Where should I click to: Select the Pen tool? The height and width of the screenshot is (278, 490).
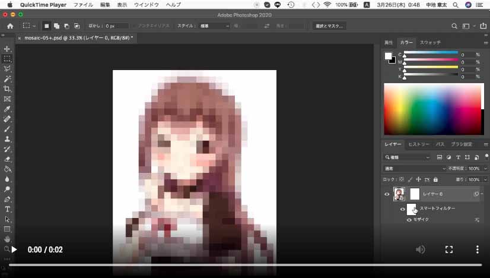[7, 199]
